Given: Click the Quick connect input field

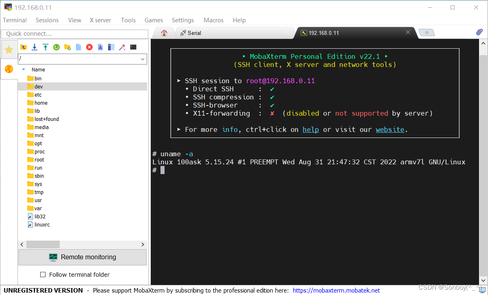Looking at the screenshot, I should [75, 34].
